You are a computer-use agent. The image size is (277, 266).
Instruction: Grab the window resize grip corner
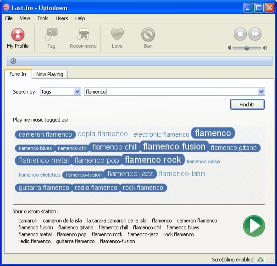click(x=272, y=261)
